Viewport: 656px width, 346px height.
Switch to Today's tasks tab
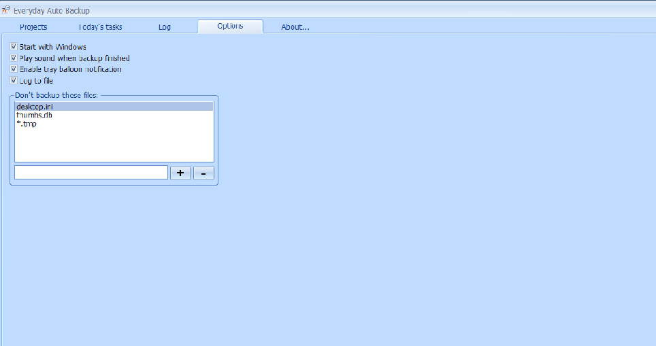(101, 27)
